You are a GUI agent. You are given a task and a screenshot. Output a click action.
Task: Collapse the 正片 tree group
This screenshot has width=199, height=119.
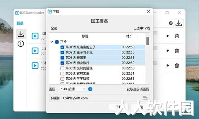[52, 42]
